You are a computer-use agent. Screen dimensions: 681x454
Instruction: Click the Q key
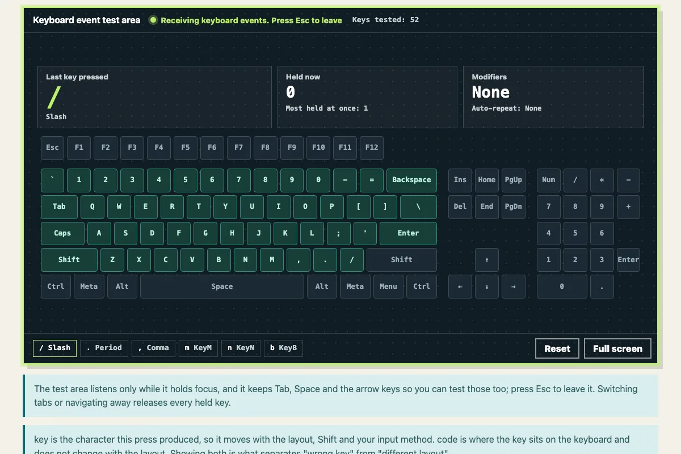tap(93, 207)
